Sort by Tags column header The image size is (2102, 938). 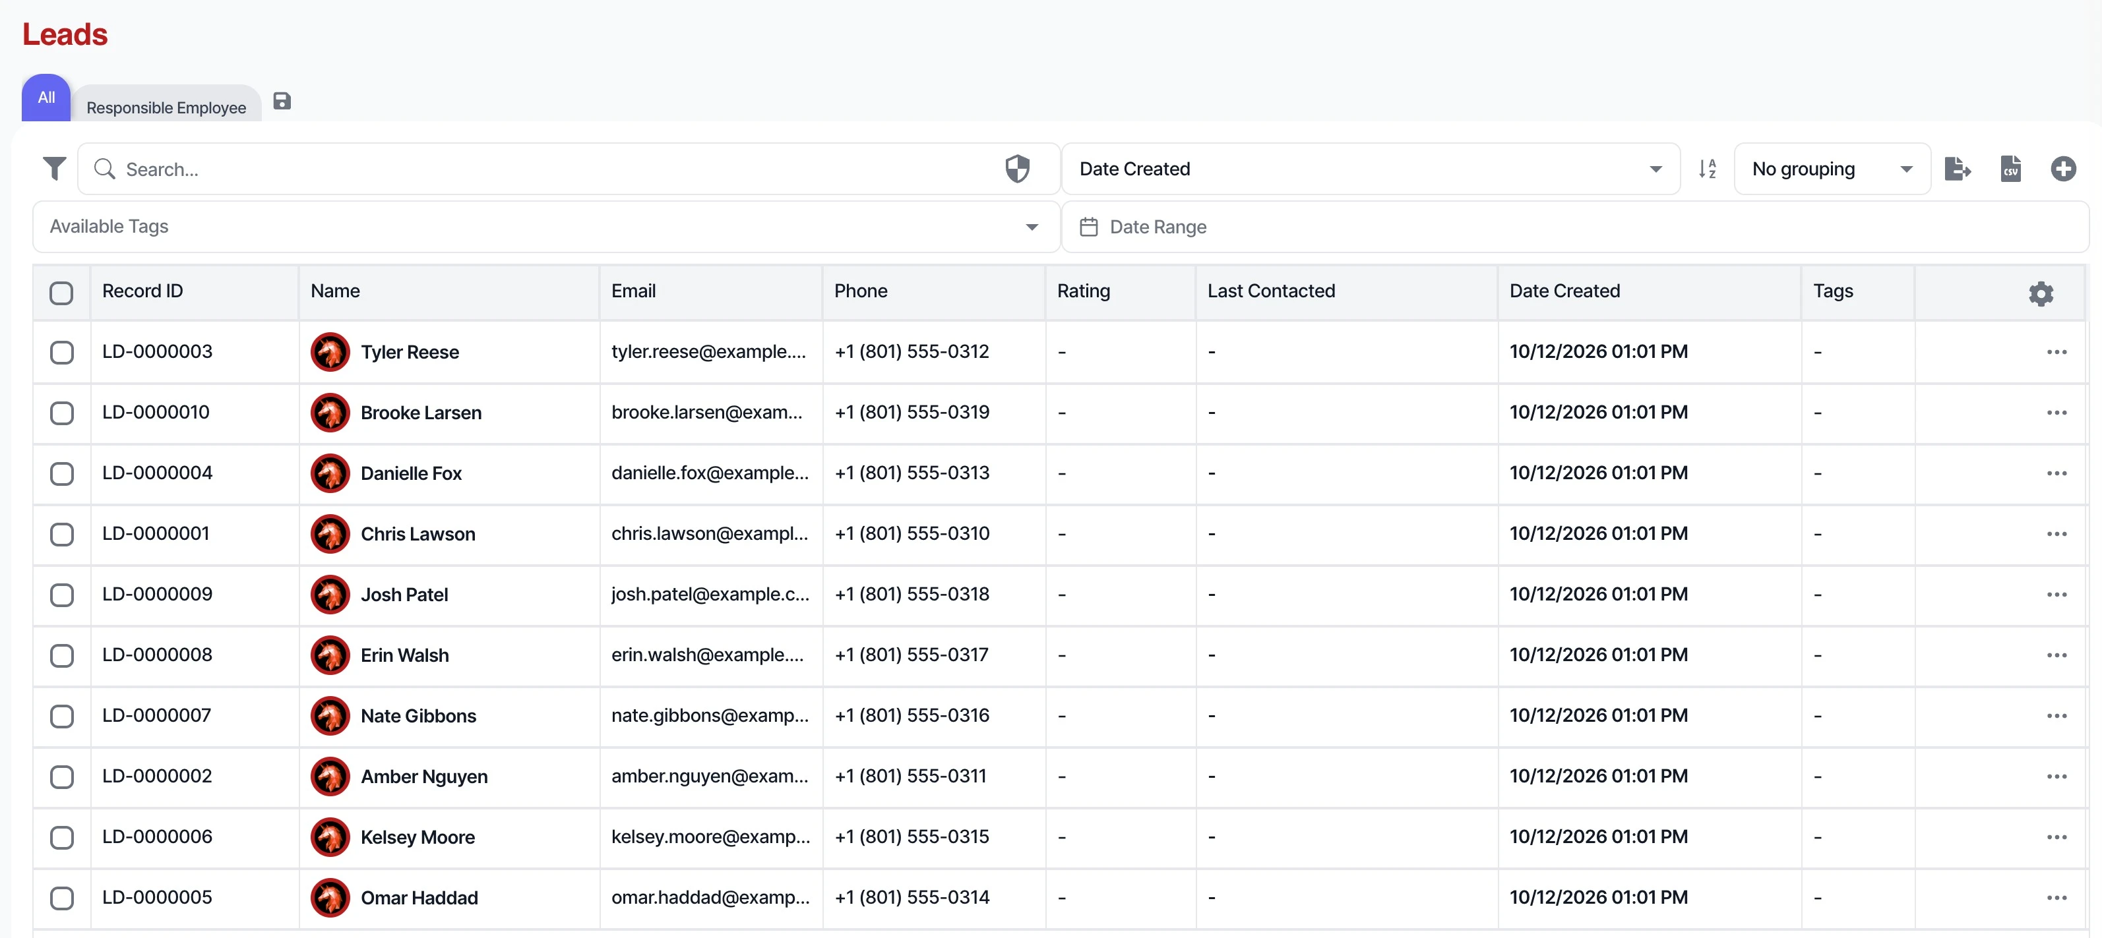click(1833, 291)
